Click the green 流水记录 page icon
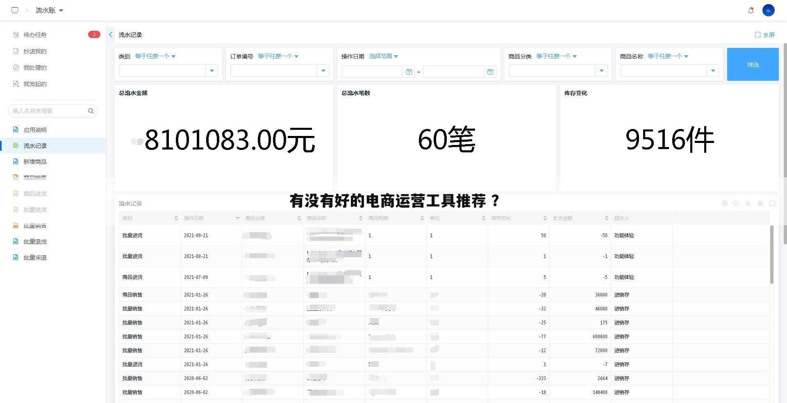787x403 pixels. [16, 145]
